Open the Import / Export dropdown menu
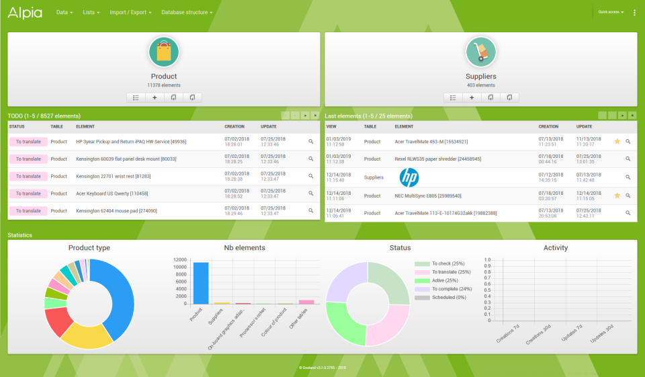645x377 pixels. 130,12
